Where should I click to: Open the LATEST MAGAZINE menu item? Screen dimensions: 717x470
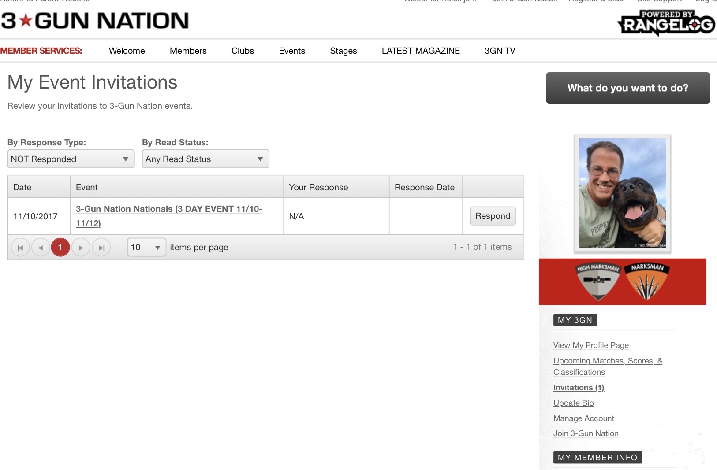(x=421, y=51)
